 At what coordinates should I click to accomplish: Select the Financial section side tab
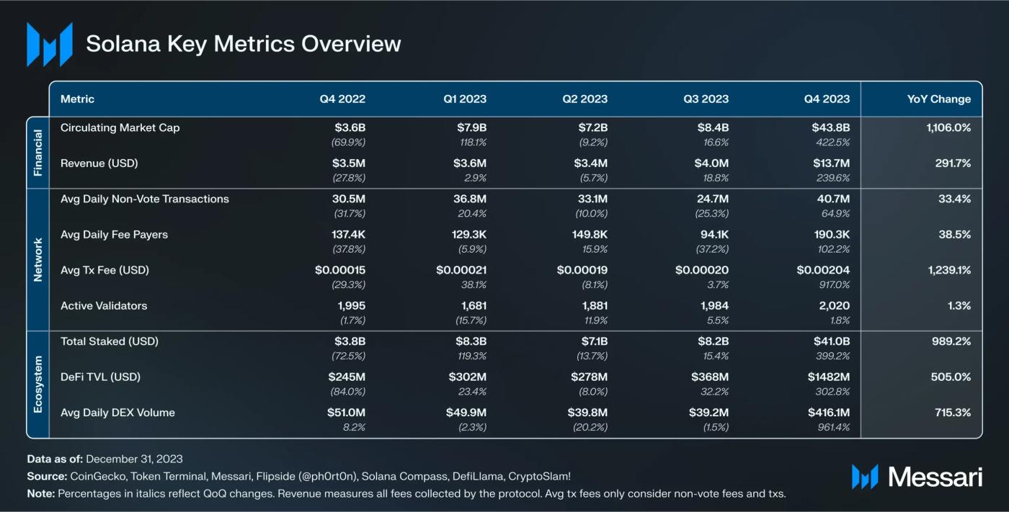38,153
